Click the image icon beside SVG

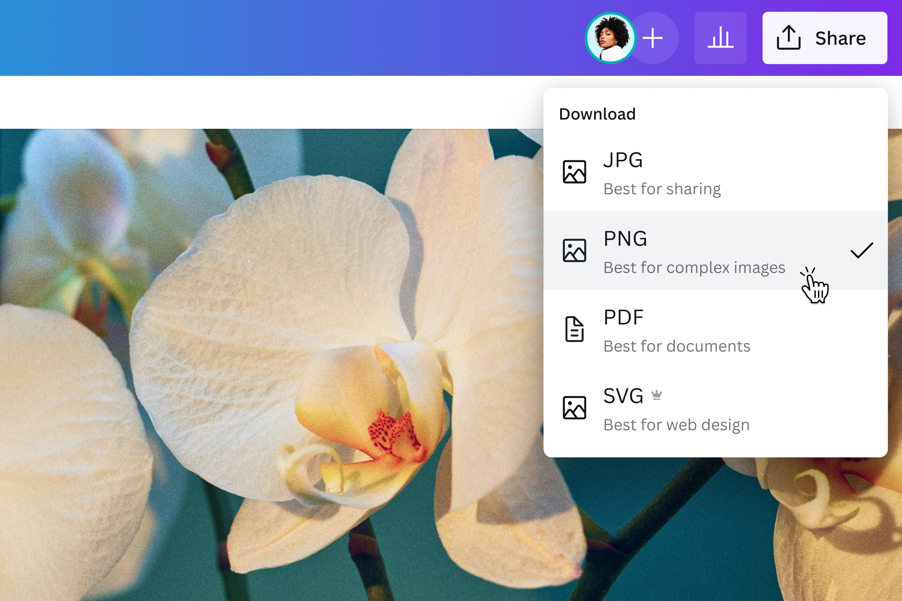(x=574, y=407)
